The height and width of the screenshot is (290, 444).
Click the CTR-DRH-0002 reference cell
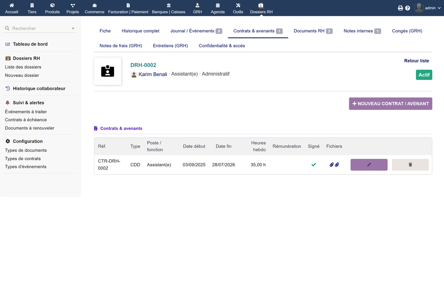pos(109,165)
